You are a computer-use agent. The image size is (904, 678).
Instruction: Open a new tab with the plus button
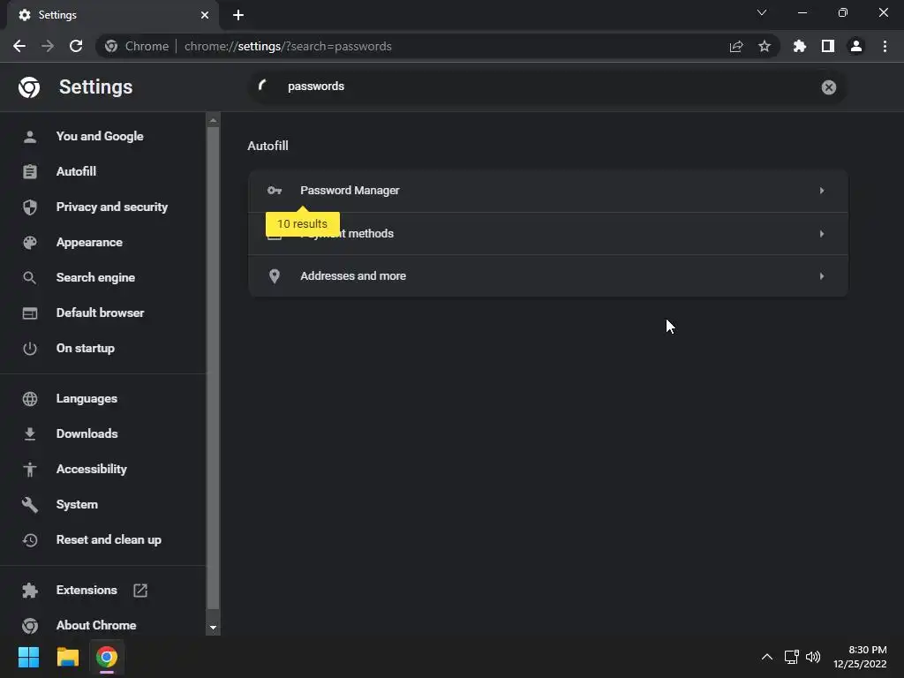[x=238, y=15]
